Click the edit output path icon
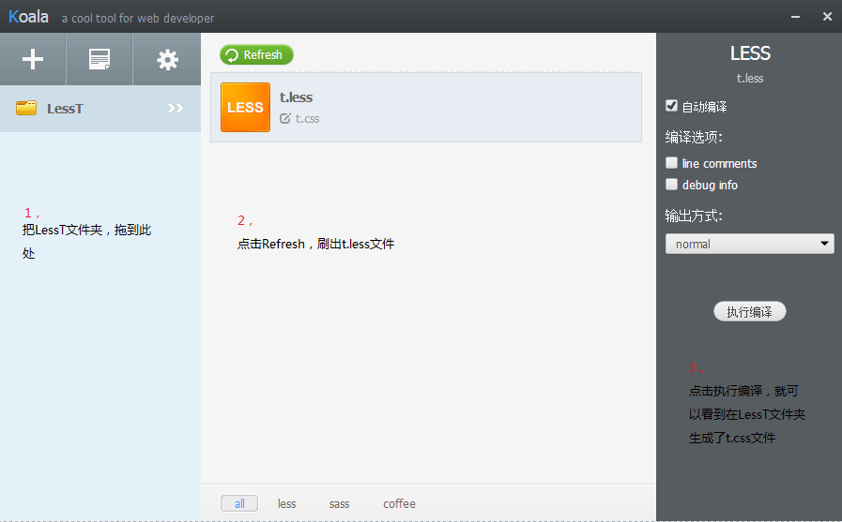Viewport: 842px width, 522px height. pos(285,118)
